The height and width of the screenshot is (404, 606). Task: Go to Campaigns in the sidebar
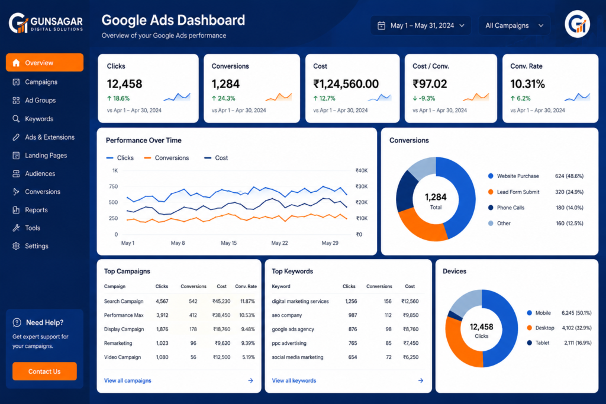pos(41,82)
